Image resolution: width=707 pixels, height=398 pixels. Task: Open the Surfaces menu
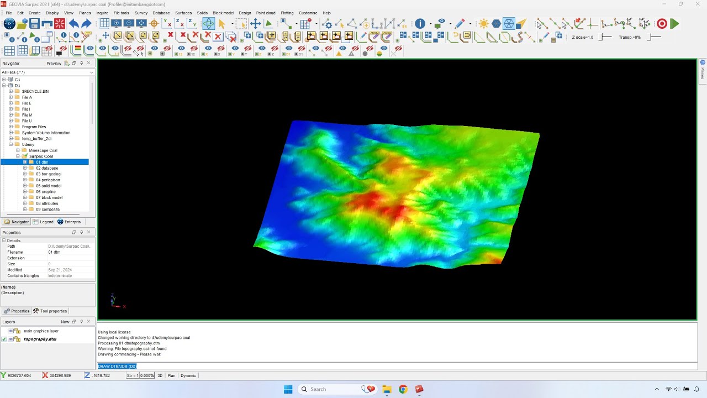(183, 13)
